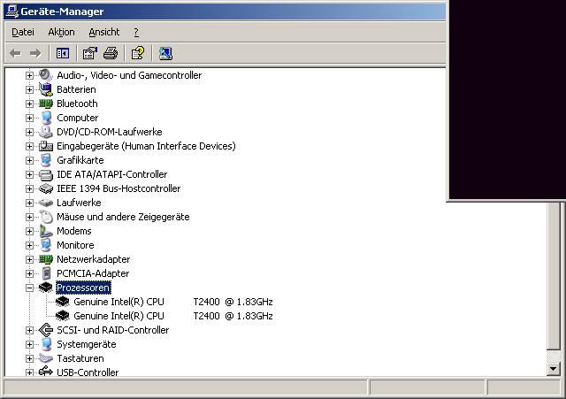The width and height of the screenshot is (566, 399).
Task: Open the ? help menu
Action: coord(136,32)
